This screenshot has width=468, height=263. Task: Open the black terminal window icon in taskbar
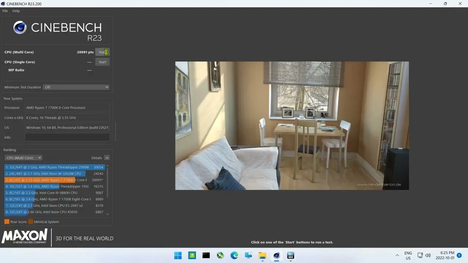pyautogui.click(x=206, y=255)
